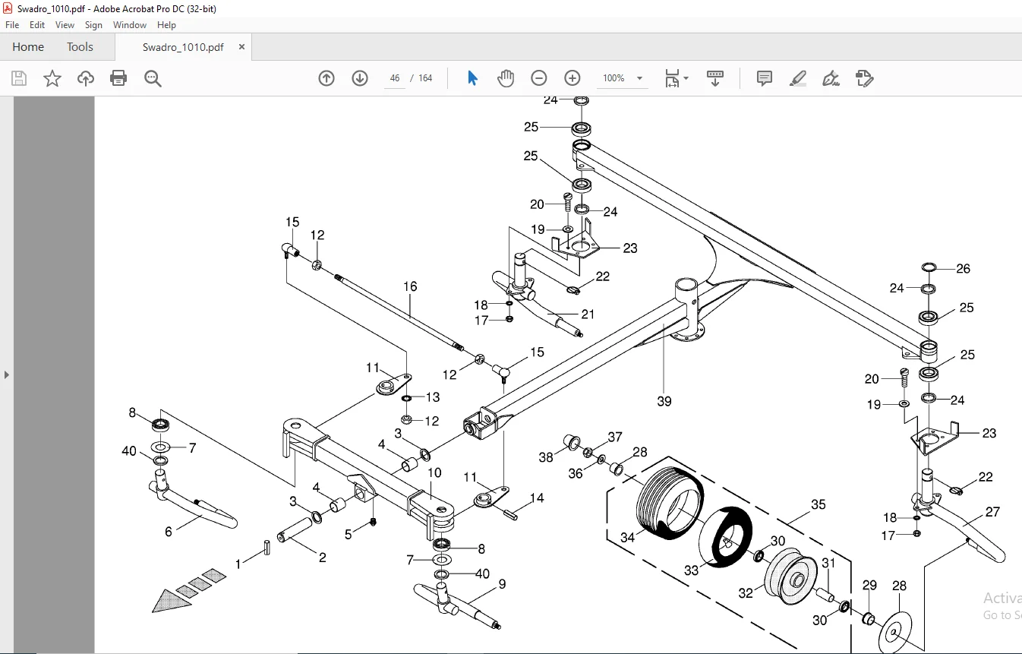1022x654 pixels.
Task: Activate the selection arrow tool
Action: (x=472, y=78)
